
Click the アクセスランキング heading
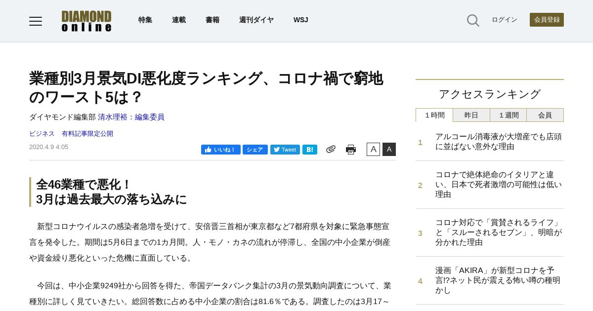coord(490,94)
